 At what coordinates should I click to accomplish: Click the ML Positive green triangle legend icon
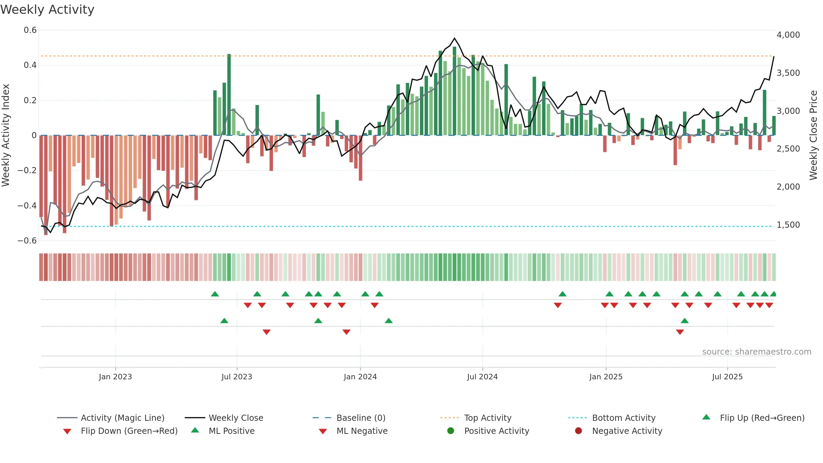pyautogui.click(x=195, y=430)
